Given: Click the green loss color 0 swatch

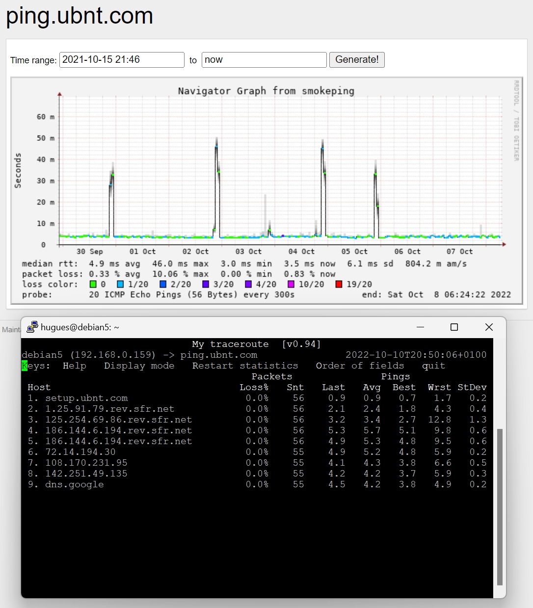Looking at the screenshot, I should [x=93, y=284].
